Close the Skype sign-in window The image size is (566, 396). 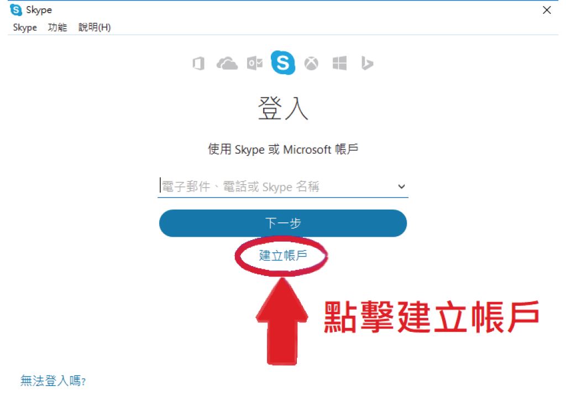tap(547, 10)
